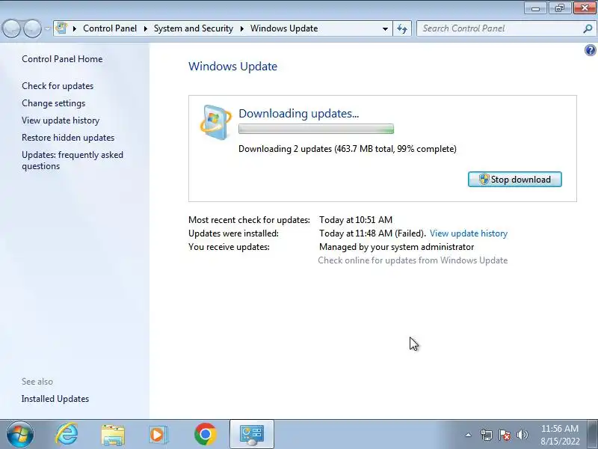Show hidden tray icons arrow
This screenshot has width=598, height=449.
(x=468, y=435)
